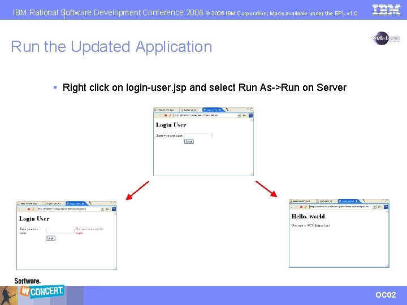
Task: Click the red validation error message text
Action: (x=89, y=231)
